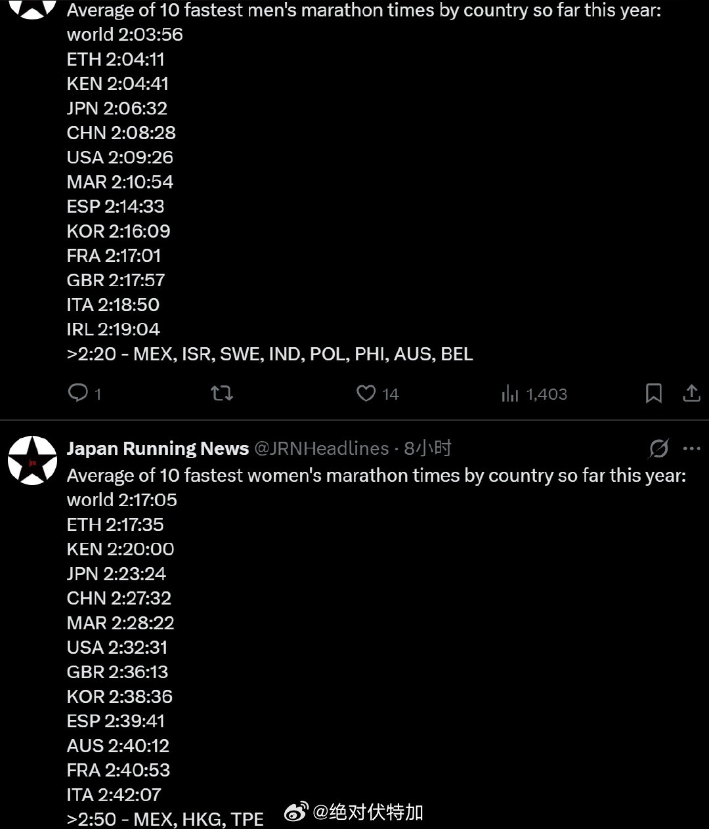
Task: Open the @JRNHeadlines handle link
Action: 321,449
